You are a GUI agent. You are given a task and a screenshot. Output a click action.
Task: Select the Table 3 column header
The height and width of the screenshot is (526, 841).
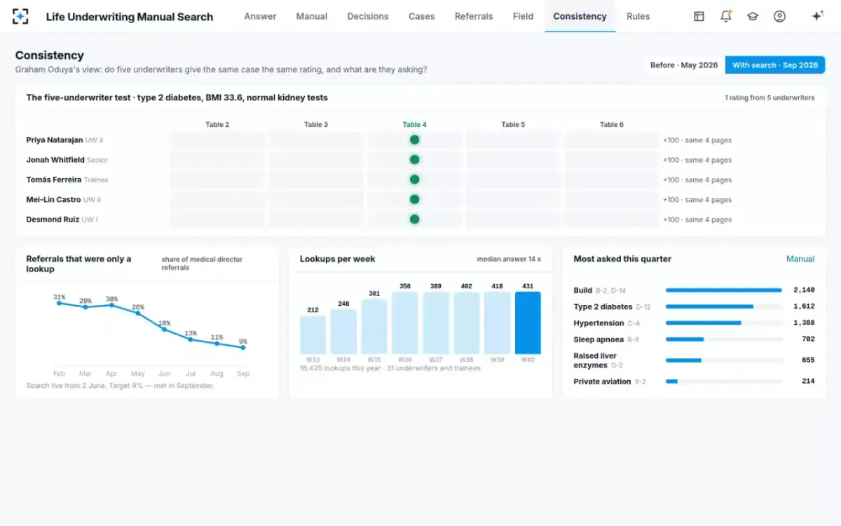[x=316, y=125]
